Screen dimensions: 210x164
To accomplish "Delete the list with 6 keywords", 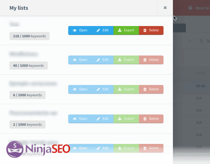I will (x=151, y=89).
